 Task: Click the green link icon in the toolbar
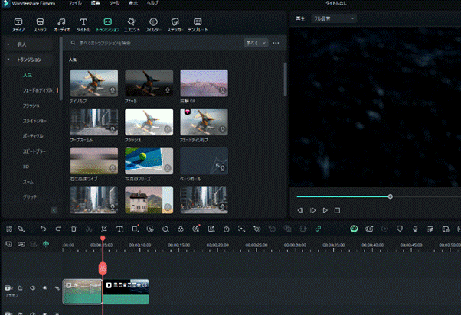pyautogui.click(x=318, y=229)
